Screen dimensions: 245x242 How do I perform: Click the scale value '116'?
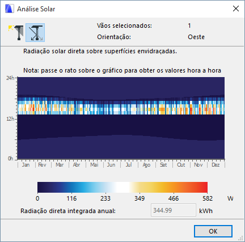[x=71, y=198]
